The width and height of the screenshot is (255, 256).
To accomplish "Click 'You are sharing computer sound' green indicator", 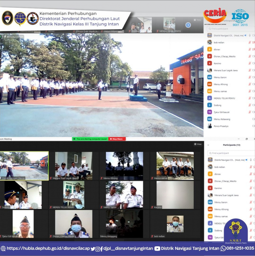I will point(90,139).
